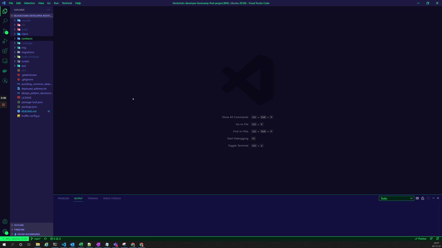442x248 pixels.
Task: Open notifications bell in status bar
Action: (x=438, y=239)
